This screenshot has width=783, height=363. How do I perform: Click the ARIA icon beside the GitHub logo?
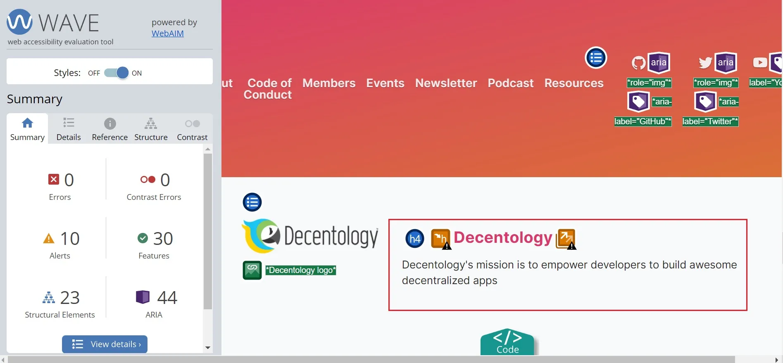[x=659, y=62]
